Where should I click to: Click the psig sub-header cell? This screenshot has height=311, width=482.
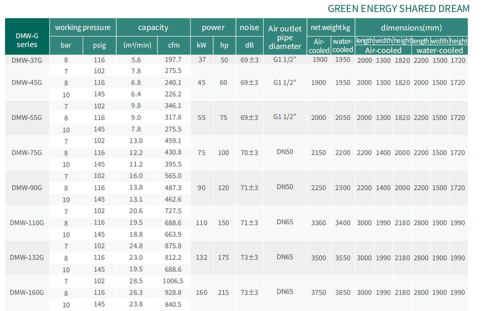click(x=99, y=45)
